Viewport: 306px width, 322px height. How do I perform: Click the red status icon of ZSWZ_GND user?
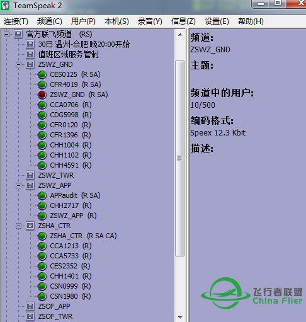click(x=42, y=95)
